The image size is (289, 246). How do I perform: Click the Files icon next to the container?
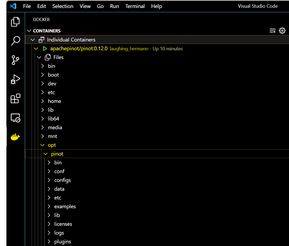click(x=48, y=57)
